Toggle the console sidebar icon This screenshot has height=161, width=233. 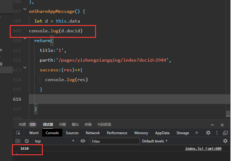click(x=18, y=141)
